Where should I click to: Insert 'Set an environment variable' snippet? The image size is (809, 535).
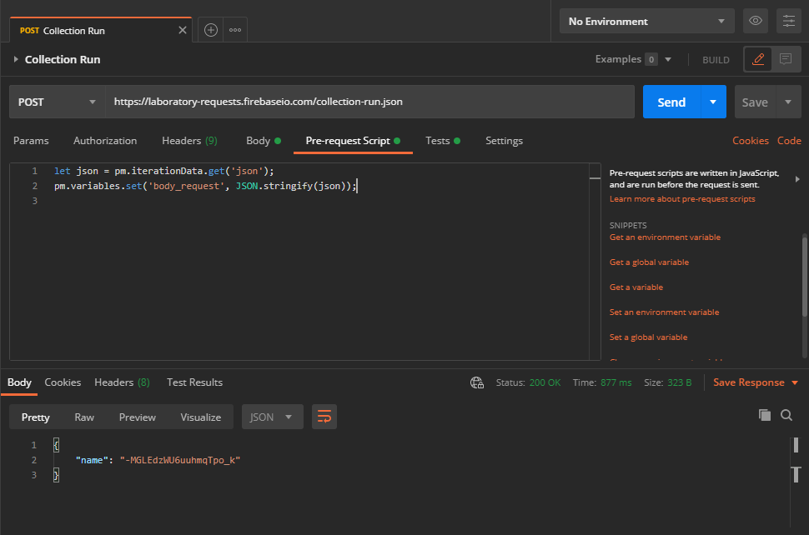click(664, 312)
